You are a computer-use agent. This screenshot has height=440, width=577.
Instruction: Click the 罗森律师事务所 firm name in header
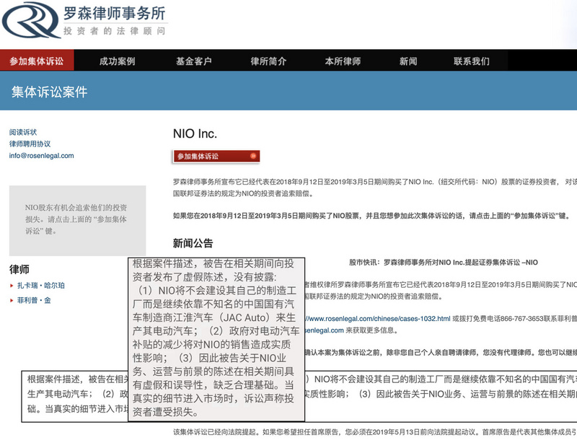click(x=115, y=13)
